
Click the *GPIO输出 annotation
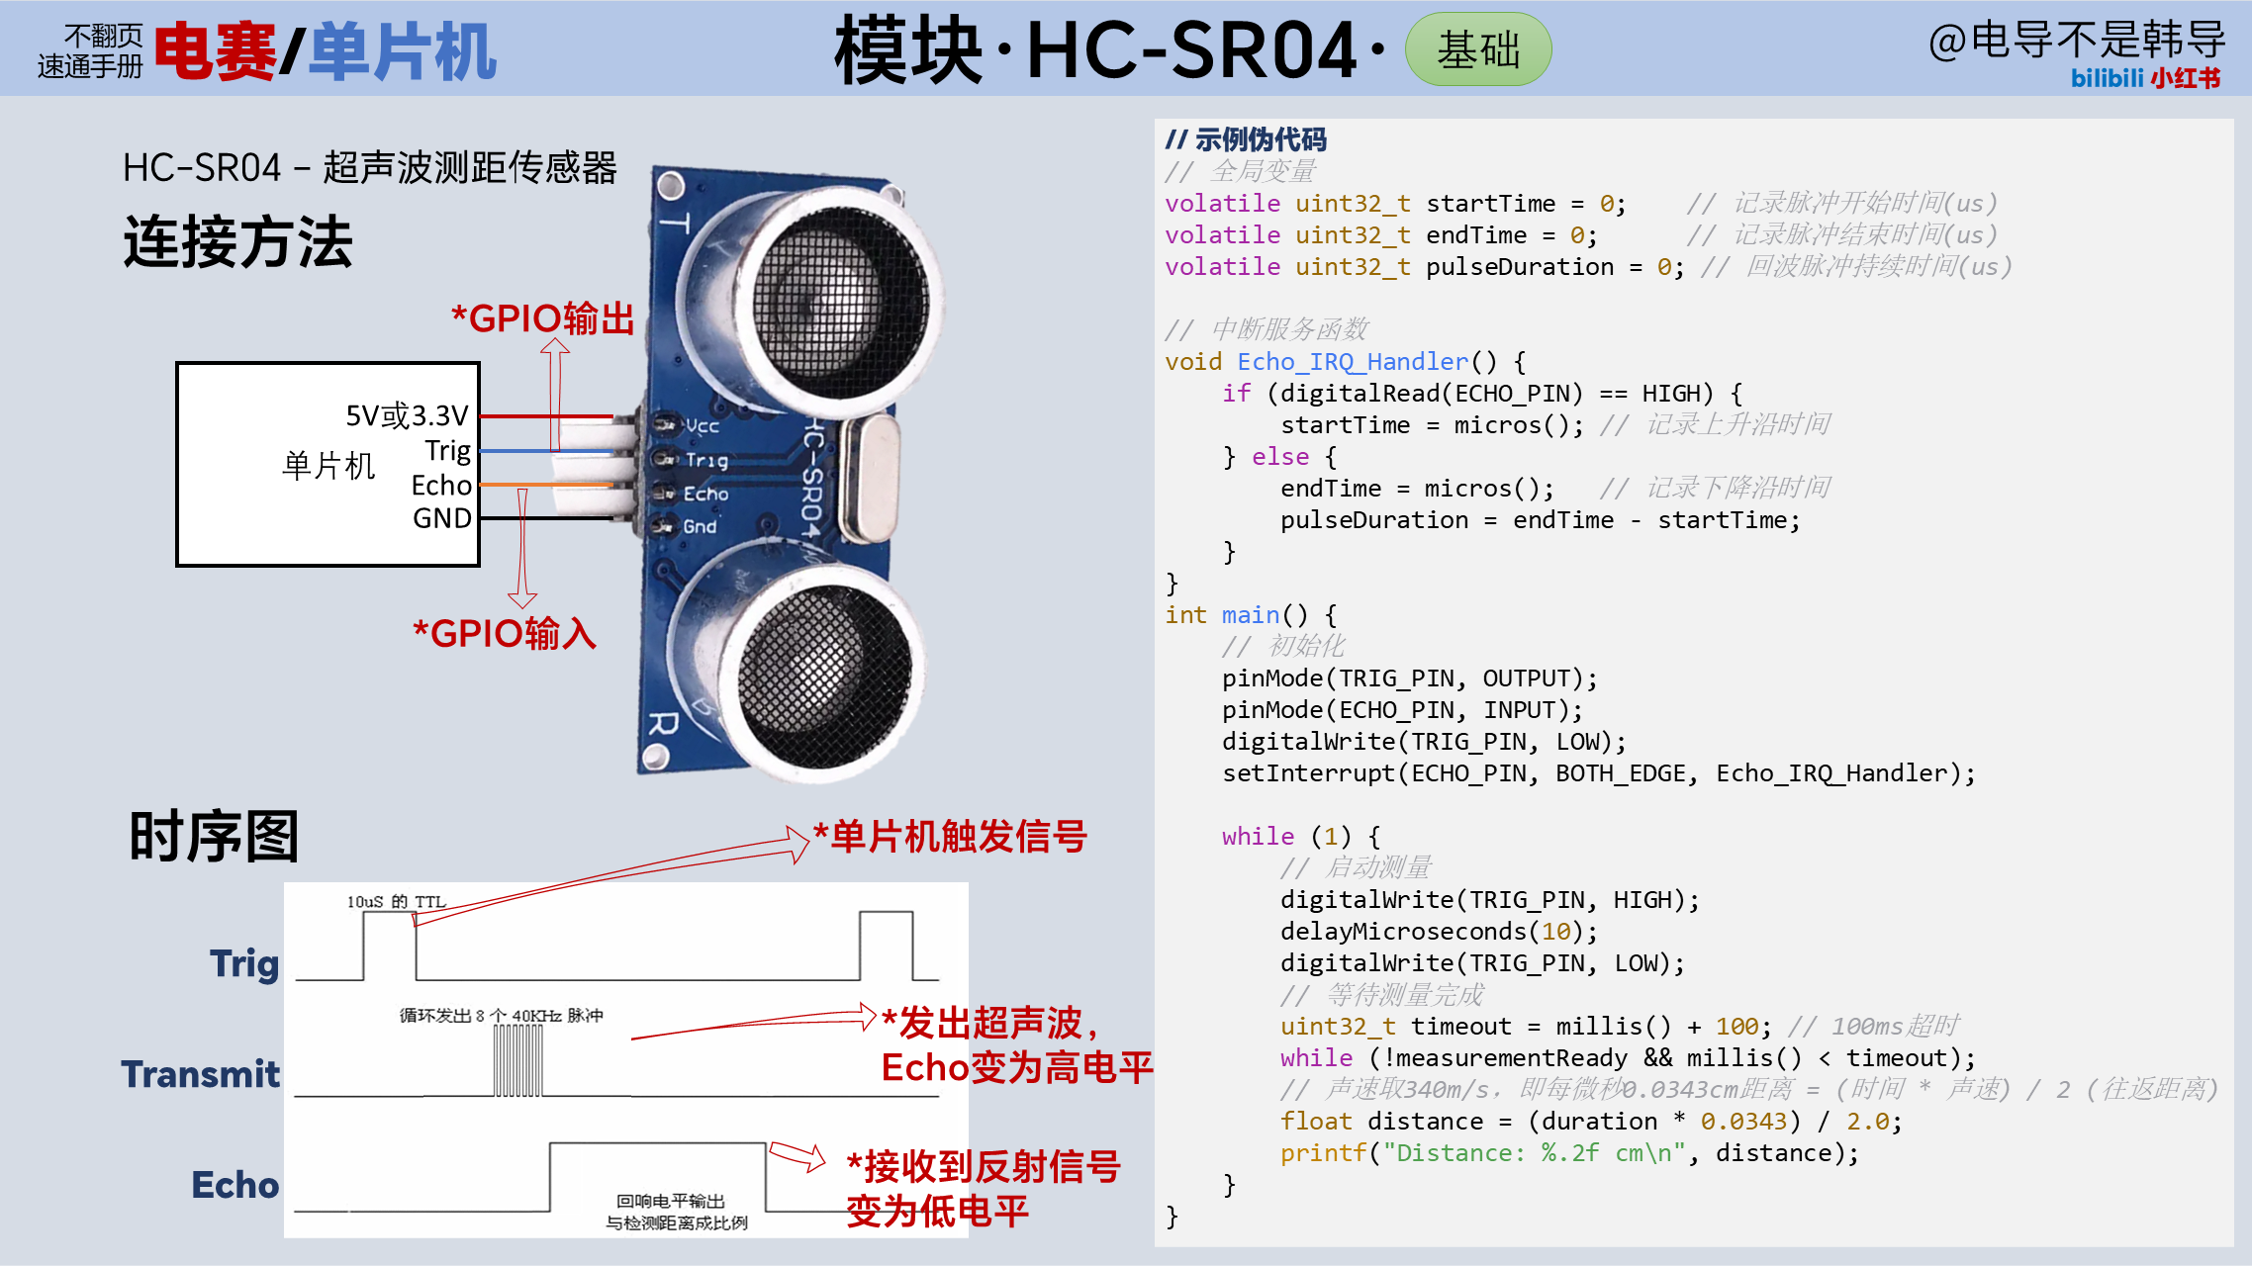542,318
